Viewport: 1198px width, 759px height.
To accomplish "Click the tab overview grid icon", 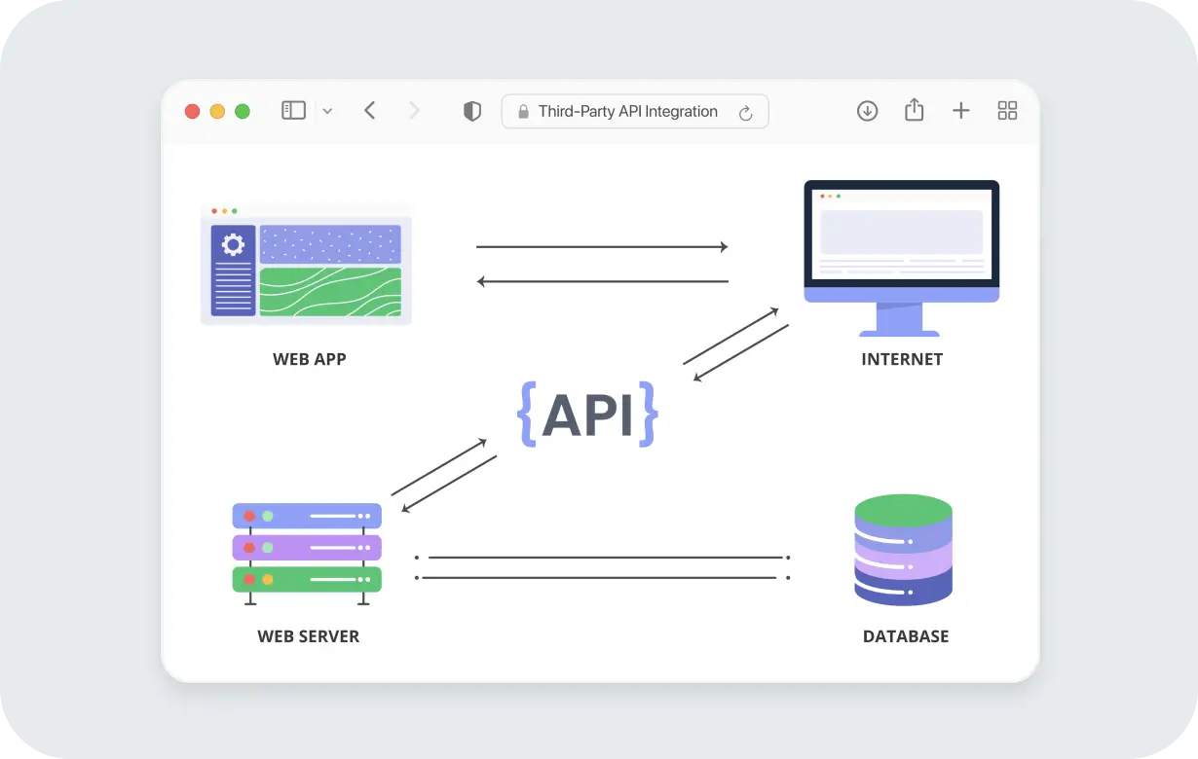I will pos(1007,110).
